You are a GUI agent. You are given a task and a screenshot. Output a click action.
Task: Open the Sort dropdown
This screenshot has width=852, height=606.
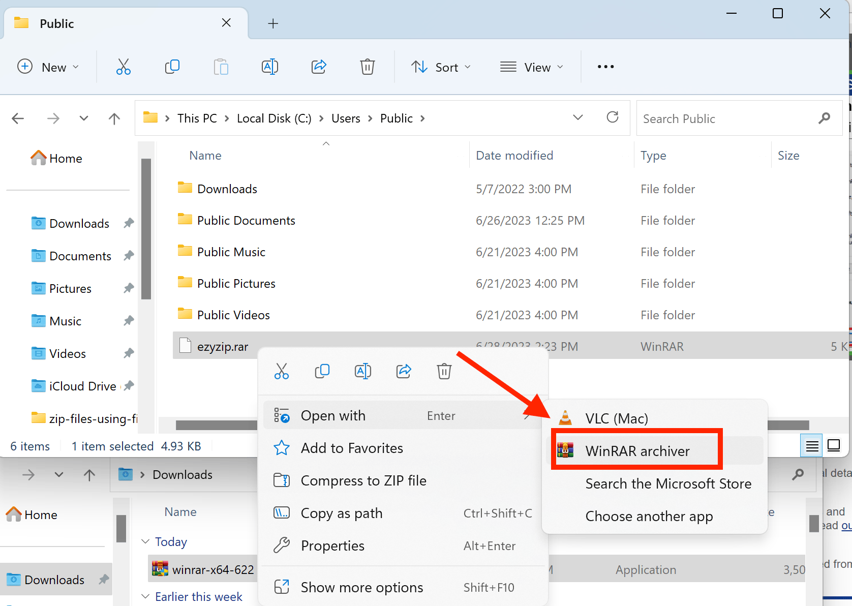[441, 67]
